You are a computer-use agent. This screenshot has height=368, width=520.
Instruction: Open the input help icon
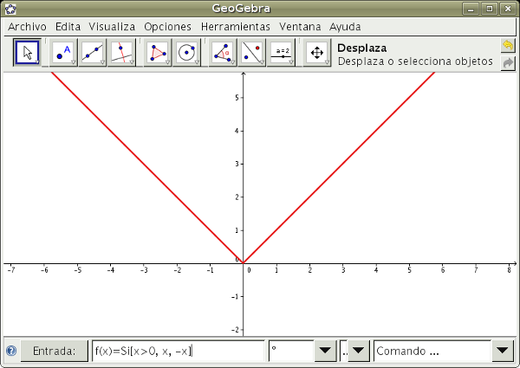click(11, 352)
